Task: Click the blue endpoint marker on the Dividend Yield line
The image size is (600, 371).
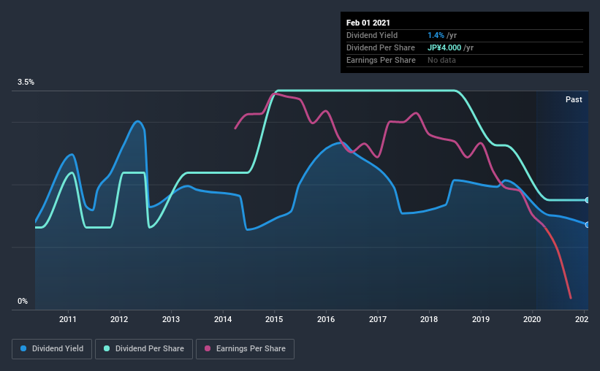Action: coord(587,225)
